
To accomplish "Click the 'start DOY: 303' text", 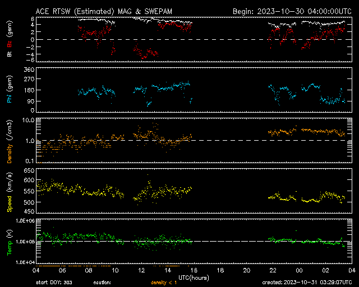I will pos(54,283).
